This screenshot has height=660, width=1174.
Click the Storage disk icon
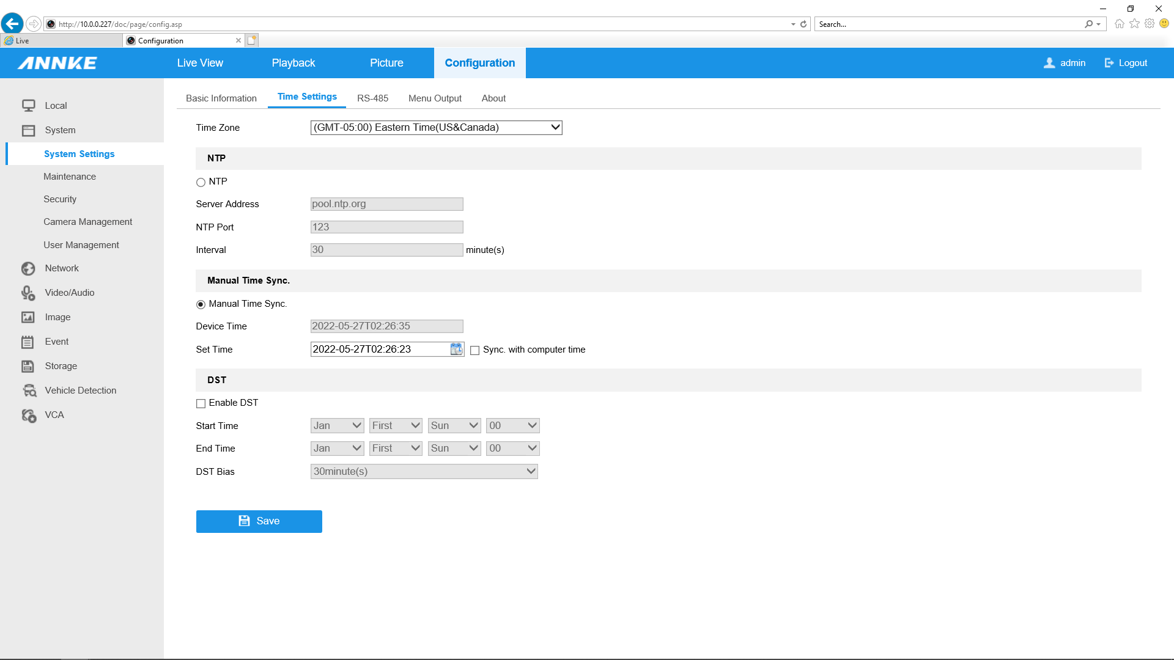coord(28,366)
